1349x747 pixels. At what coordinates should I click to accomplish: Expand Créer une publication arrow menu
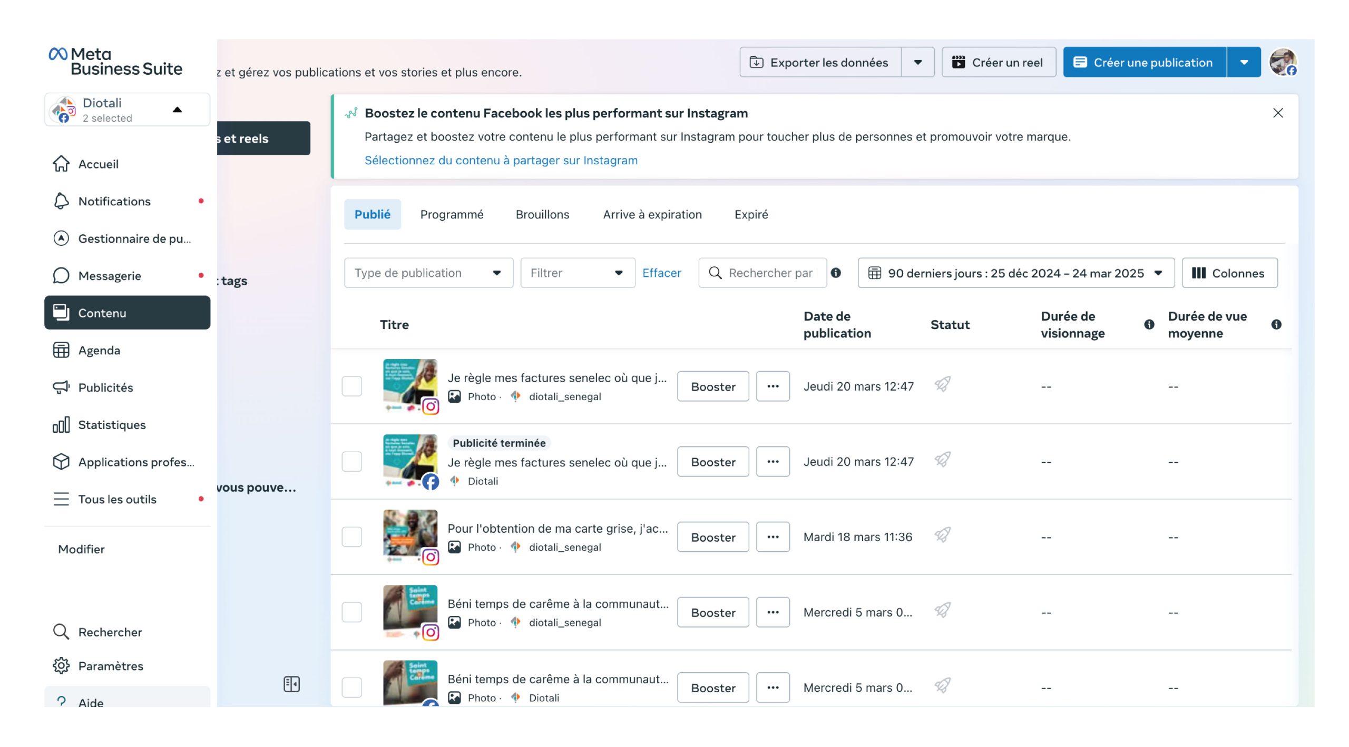point(1244,62)
